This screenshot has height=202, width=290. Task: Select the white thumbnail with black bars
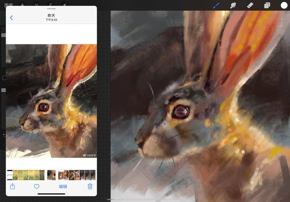click(x=10, y=175)
